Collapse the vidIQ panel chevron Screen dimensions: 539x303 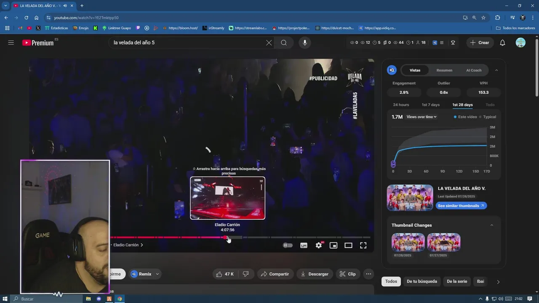tap(496, 70)
